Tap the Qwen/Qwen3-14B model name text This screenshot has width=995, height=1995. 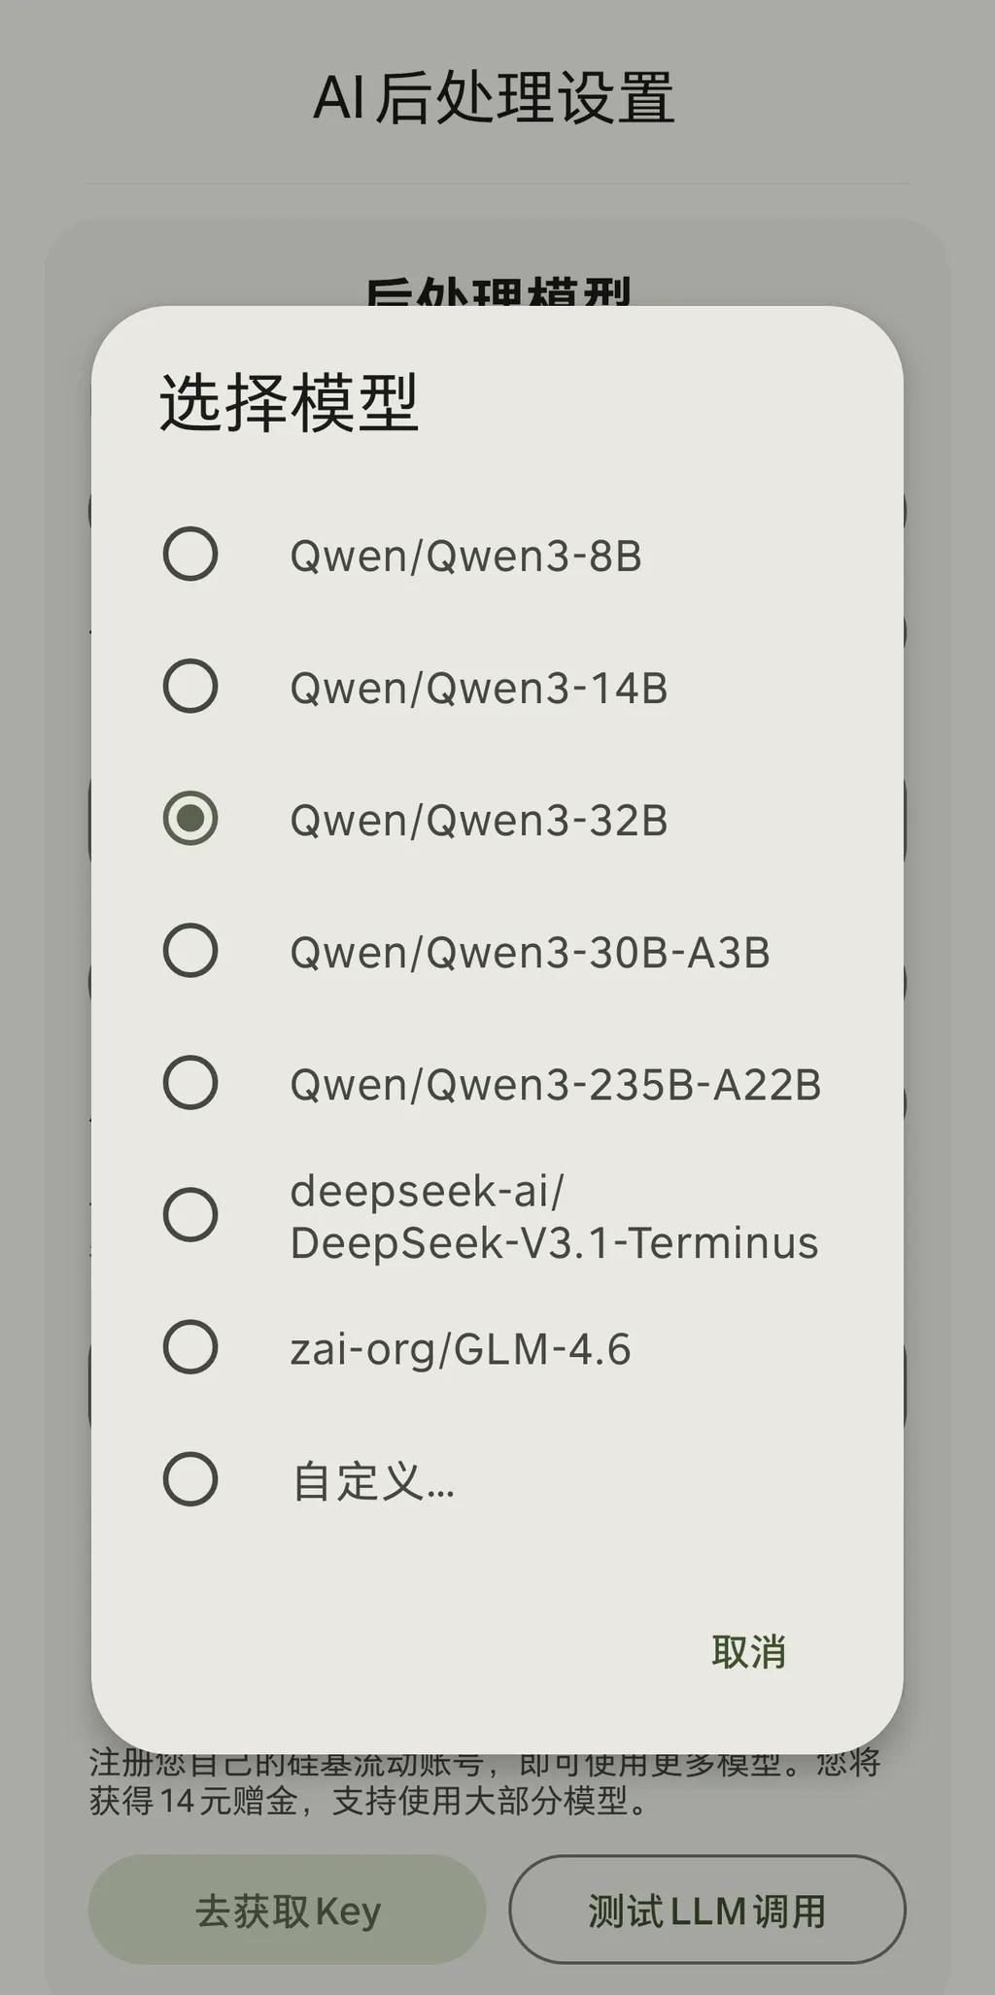point(479,689)
